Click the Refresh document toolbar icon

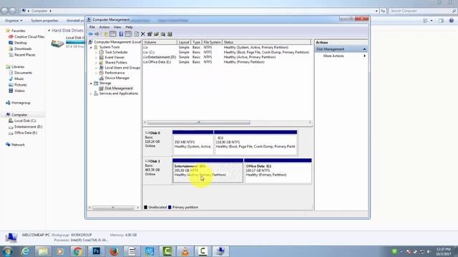(x=137, y=34)
